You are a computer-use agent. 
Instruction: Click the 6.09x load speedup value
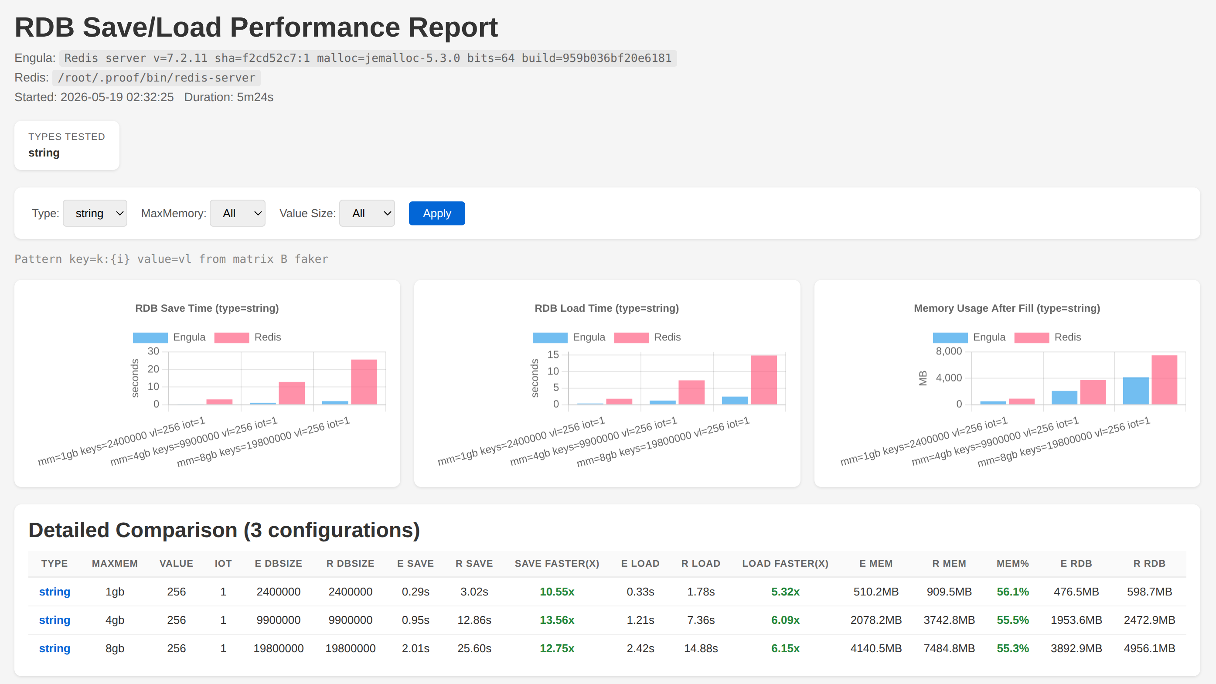(x=786, y=620)
